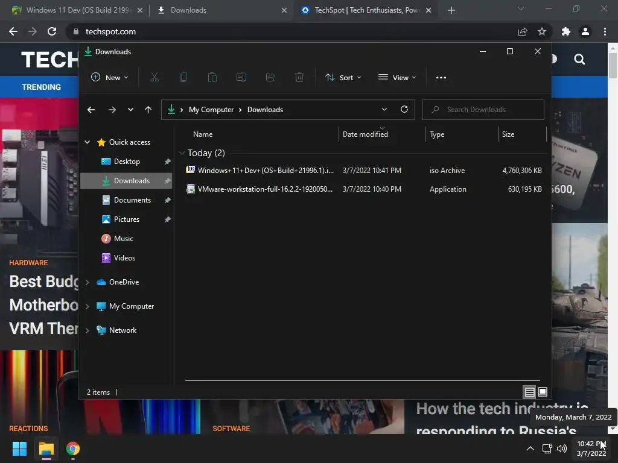Open the Chrome extensions puzzle icon
The height and width of the screenshot is (463, 618).
(x=566, y=31)
